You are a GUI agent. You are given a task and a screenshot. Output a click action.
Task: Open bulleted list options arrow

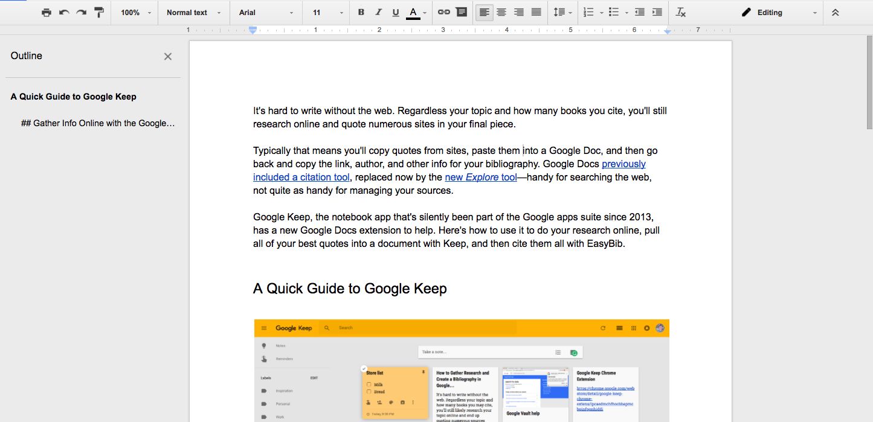tap(627, 12)
